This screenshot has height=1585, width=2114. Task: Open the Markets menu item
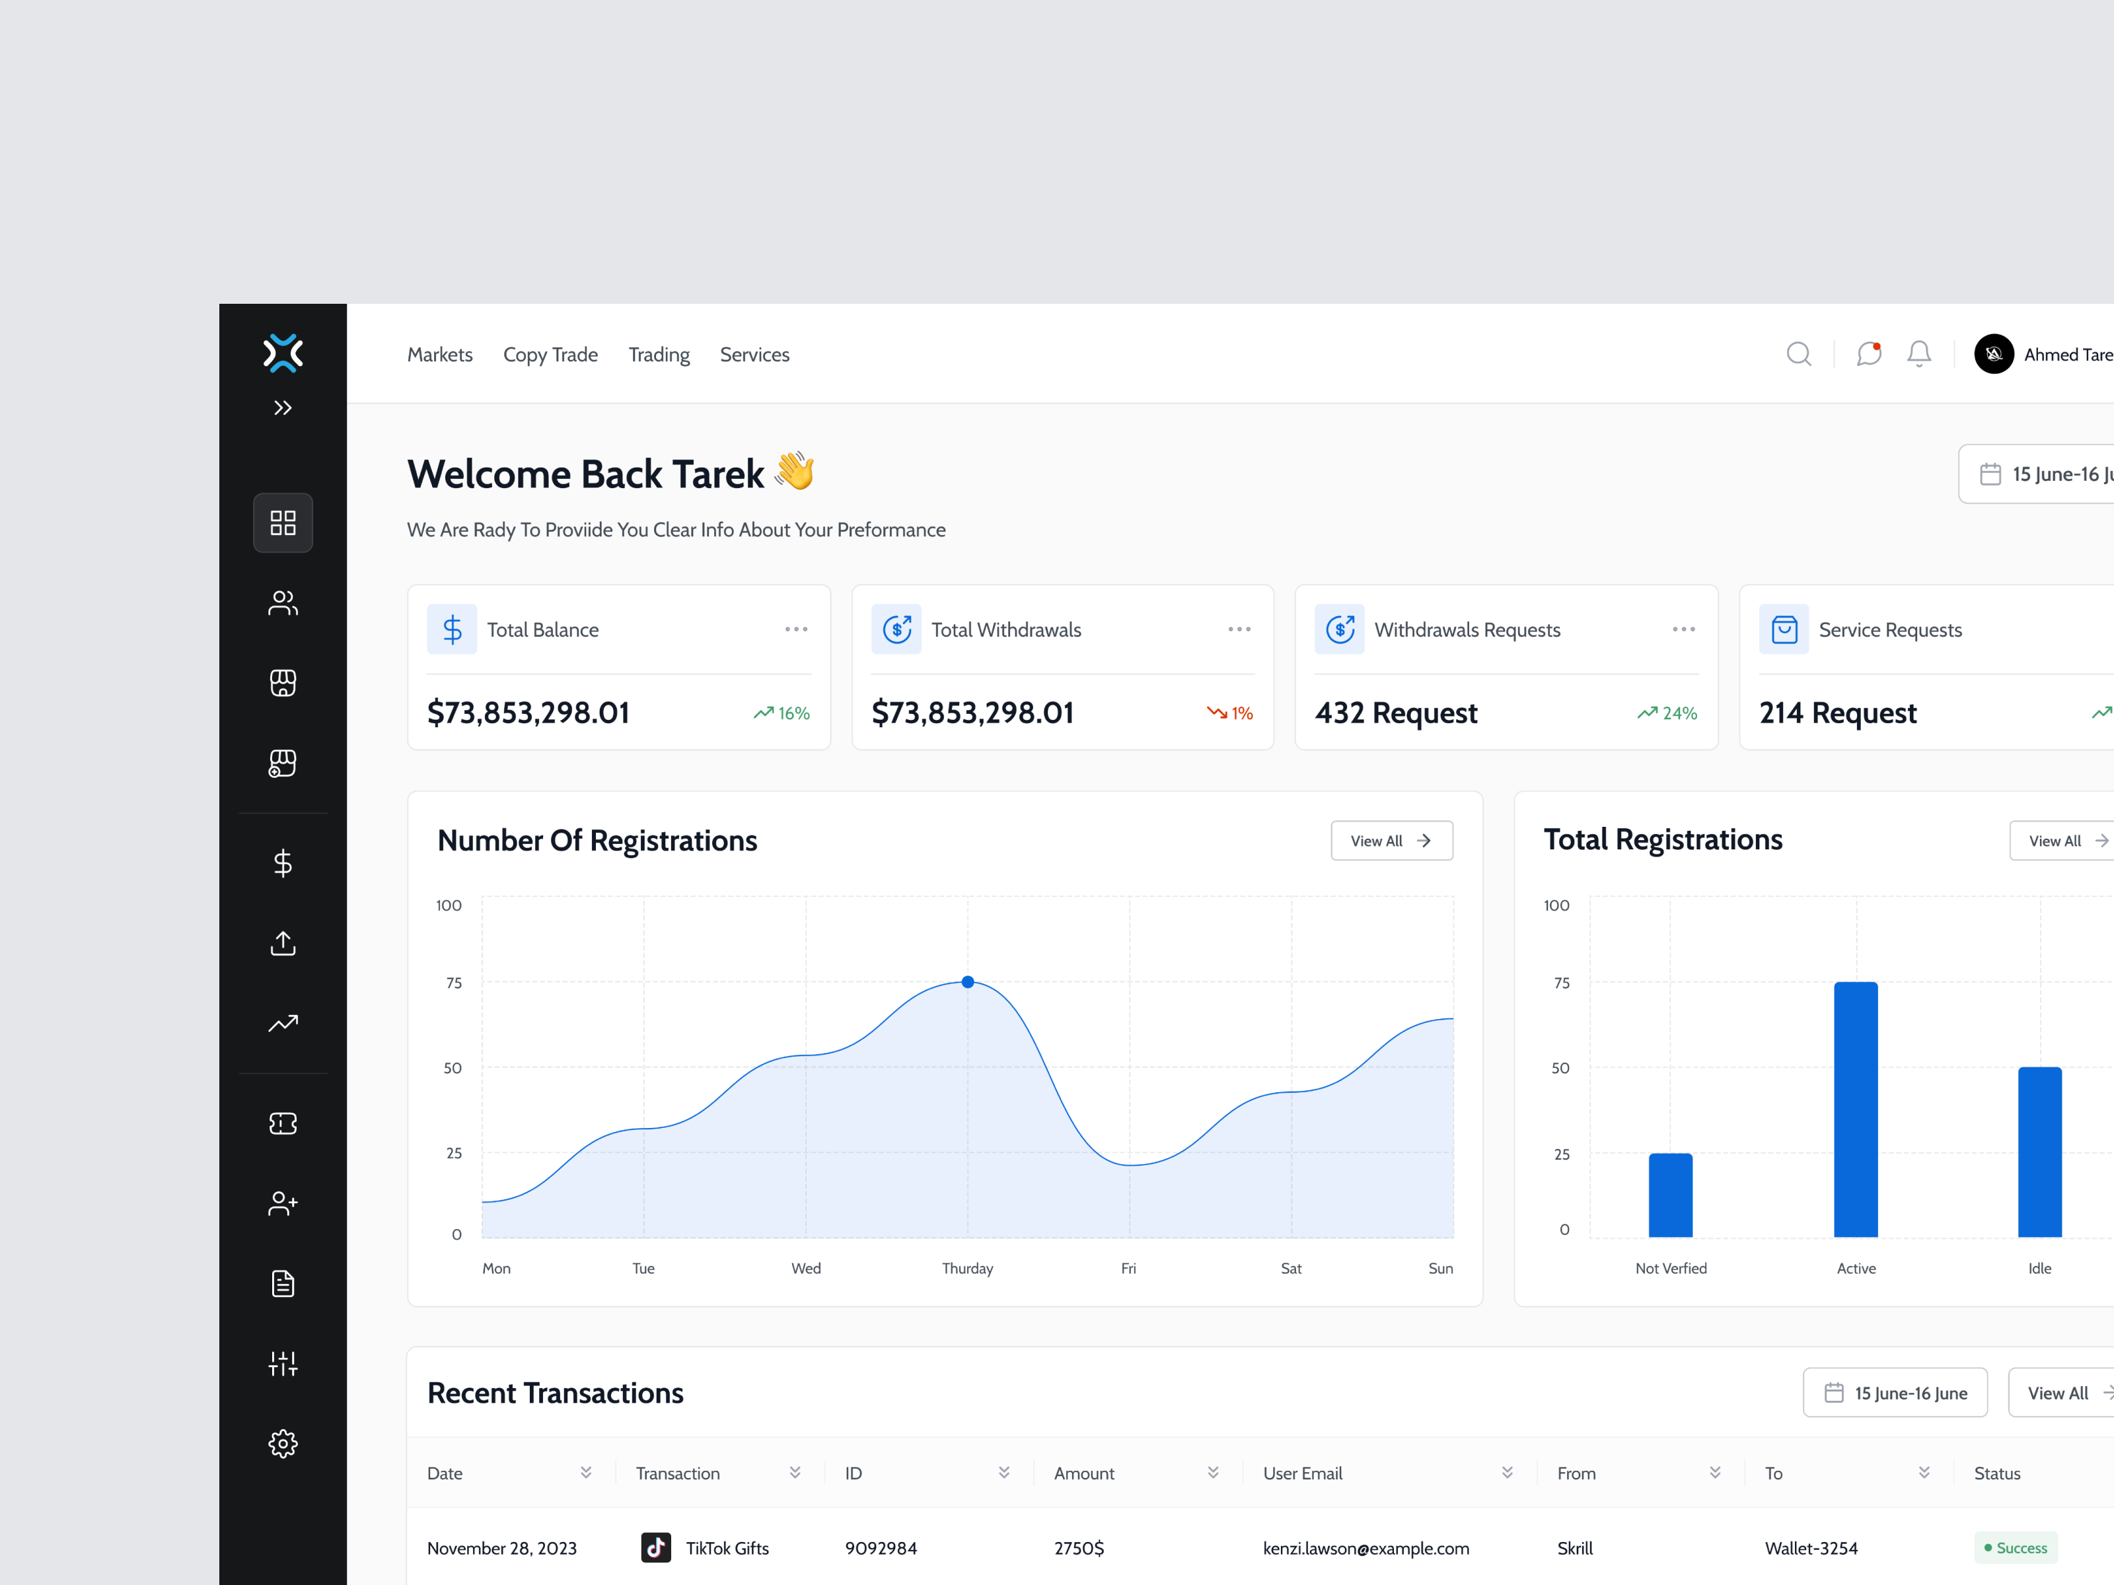[439, 353]
